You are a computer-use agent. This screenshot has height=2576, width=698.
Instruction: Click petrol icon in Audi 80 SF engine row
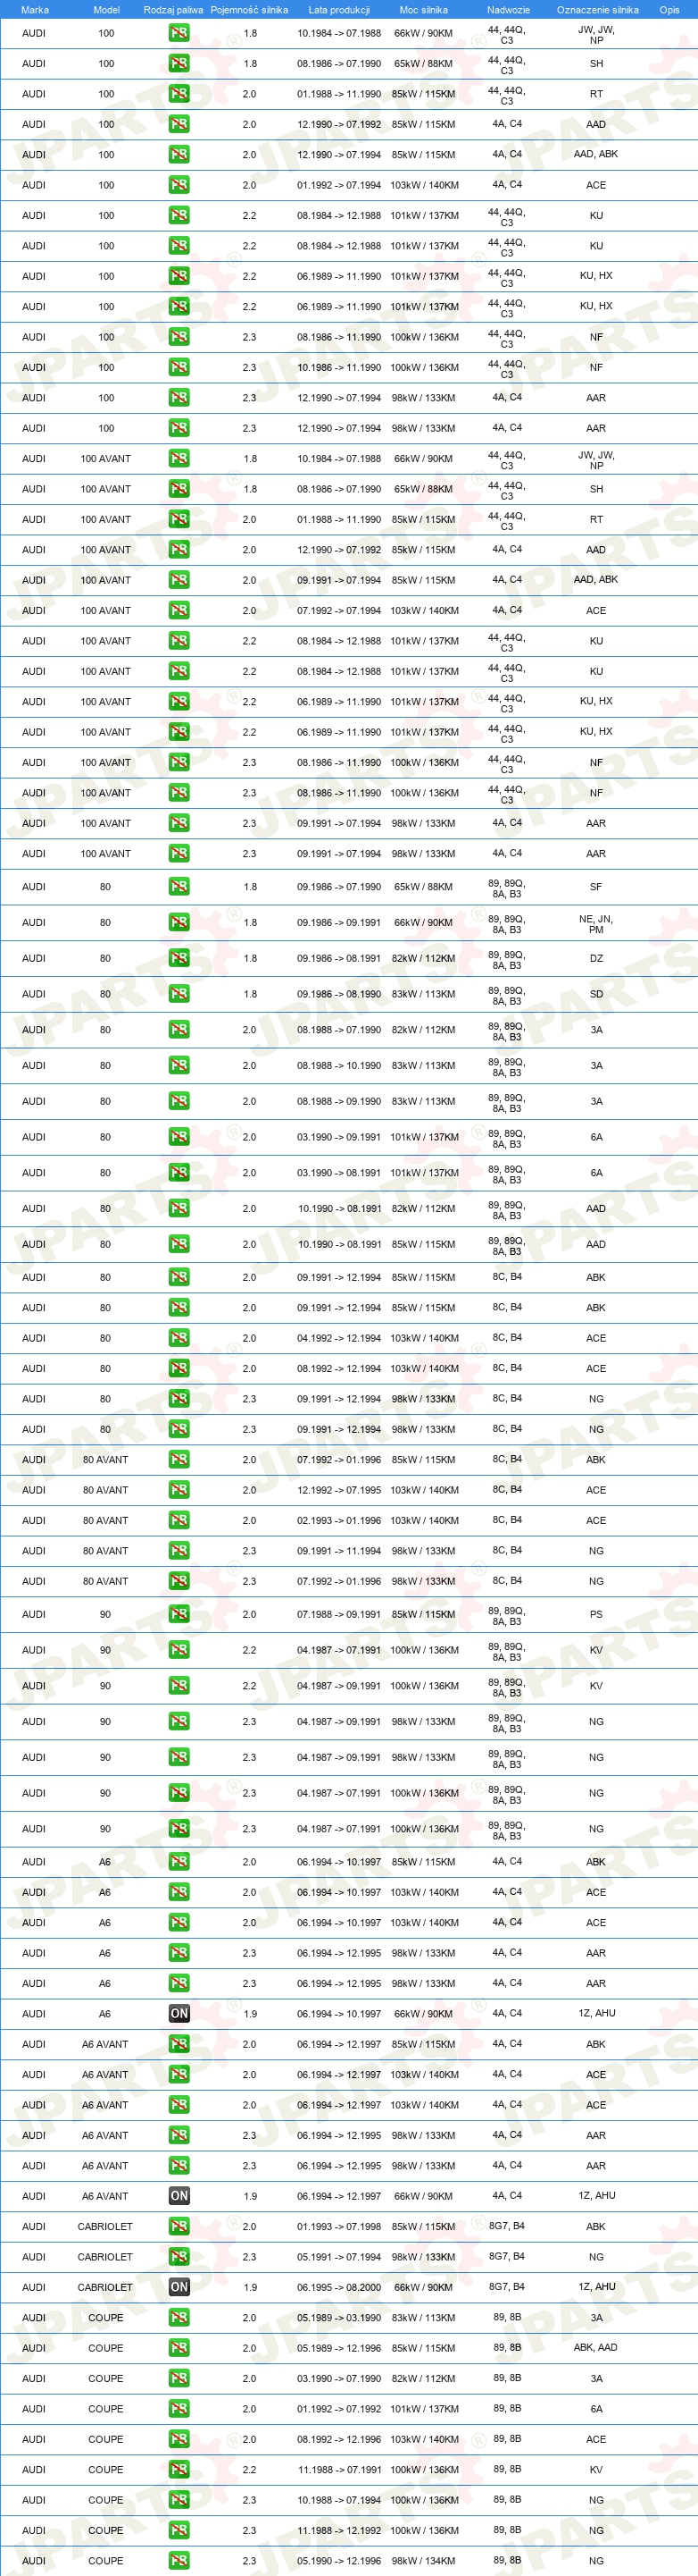click(179, 887)
